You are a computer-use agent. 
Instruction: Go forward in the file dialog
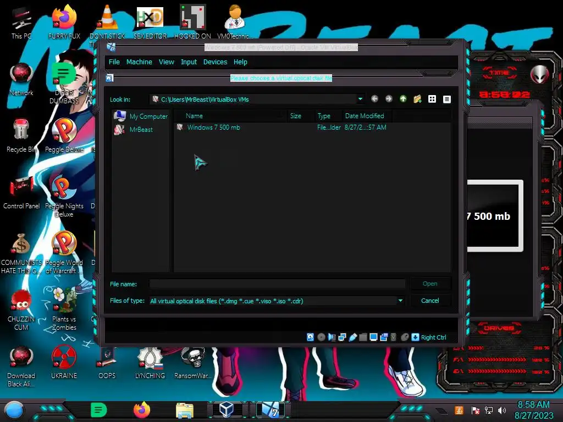(389, 99)
